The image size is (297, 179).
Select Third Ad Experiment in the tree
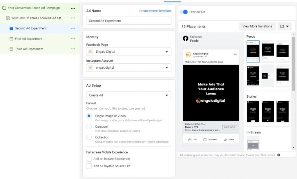[40, 49]
